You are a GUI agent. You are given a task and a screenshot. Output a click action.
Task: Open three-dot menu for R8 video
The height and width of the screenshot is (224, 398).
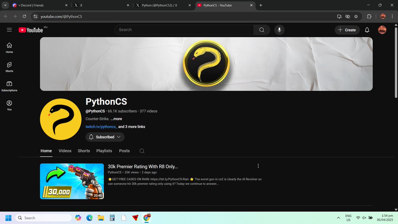click(258, 166)
